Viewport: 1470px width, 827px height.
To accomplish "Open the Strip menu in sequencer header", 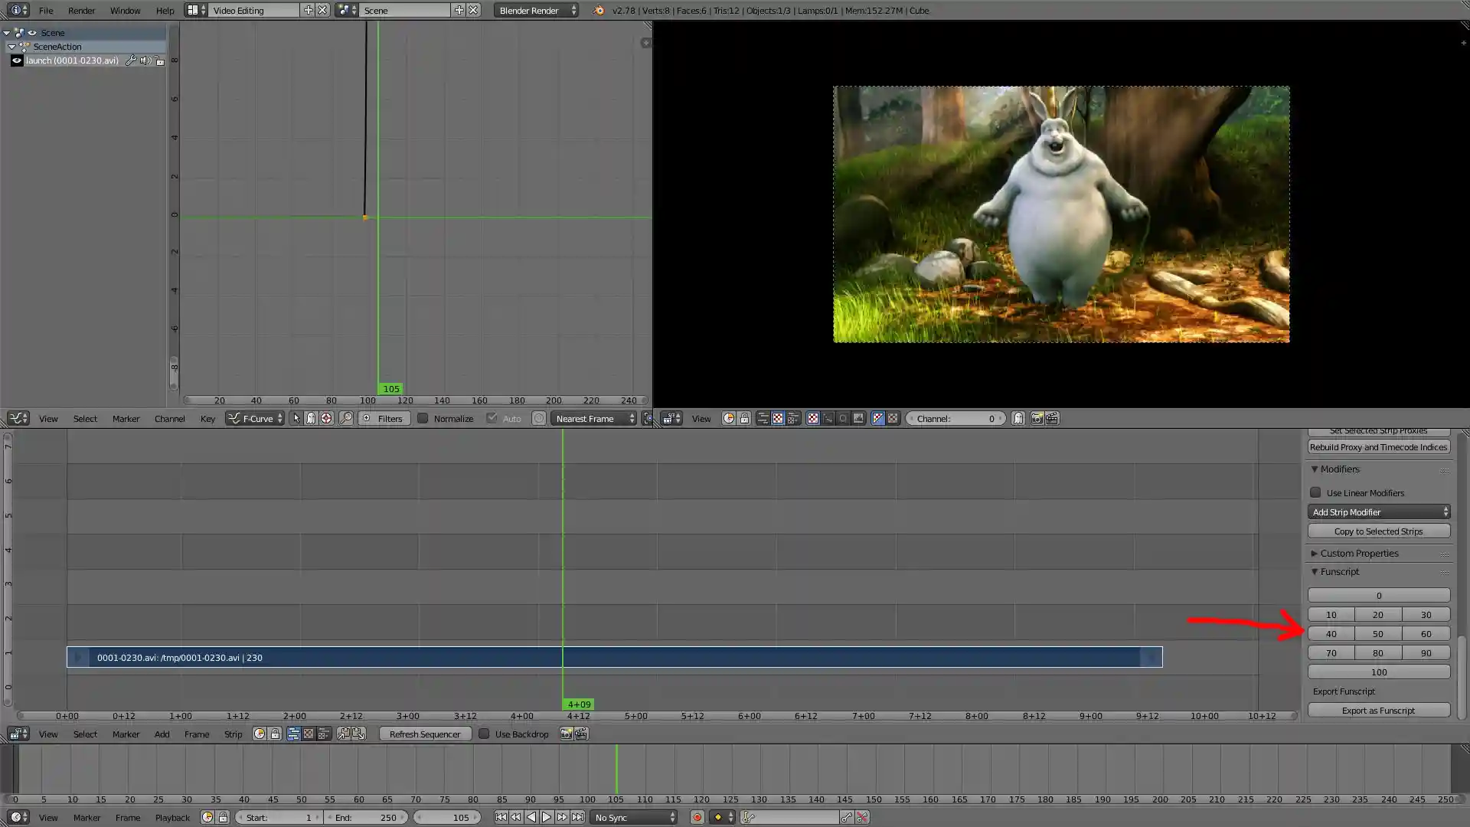I will pyautogui.click(x=233, y=734).
